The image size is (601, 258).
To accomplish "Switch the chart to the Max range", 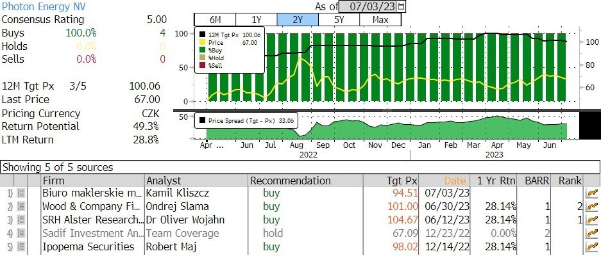I will pos(380,19).
